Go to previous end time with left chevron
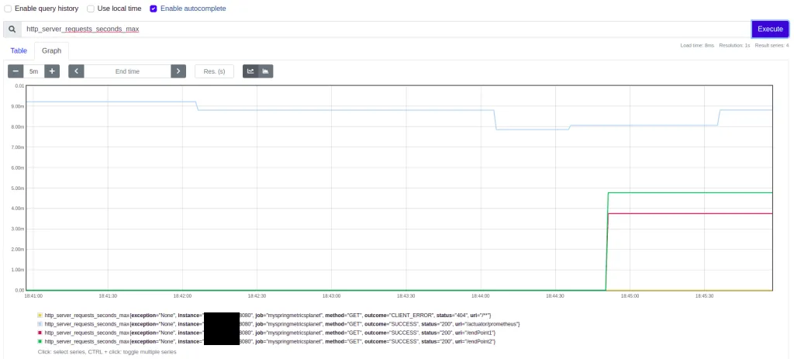 pyautogui.click(x=77, y=71)
